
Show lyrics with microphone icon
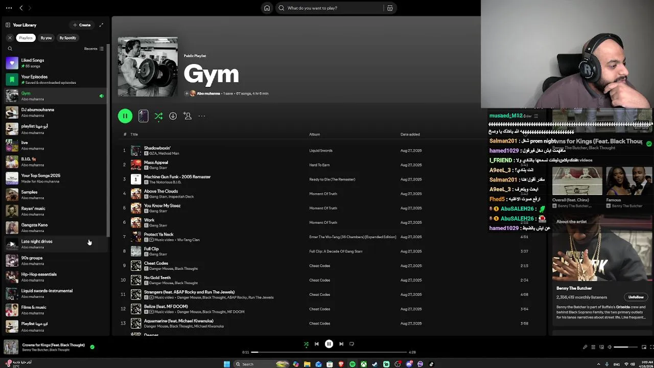[x=585, y=347]
